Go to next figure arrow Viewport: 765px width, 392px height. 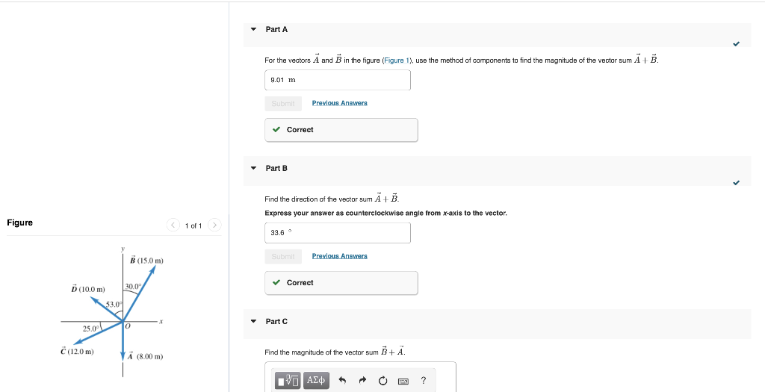pyautogui.click(x=214, y=225)
